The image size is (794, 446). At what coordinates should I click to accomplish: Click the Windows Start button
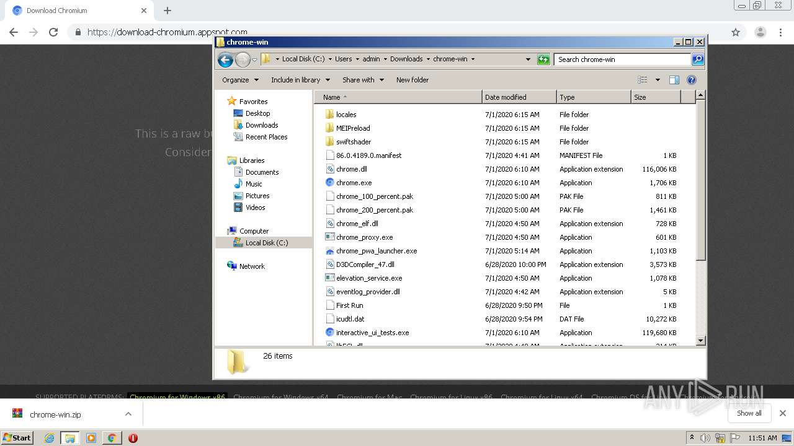[x=17, y=438]
